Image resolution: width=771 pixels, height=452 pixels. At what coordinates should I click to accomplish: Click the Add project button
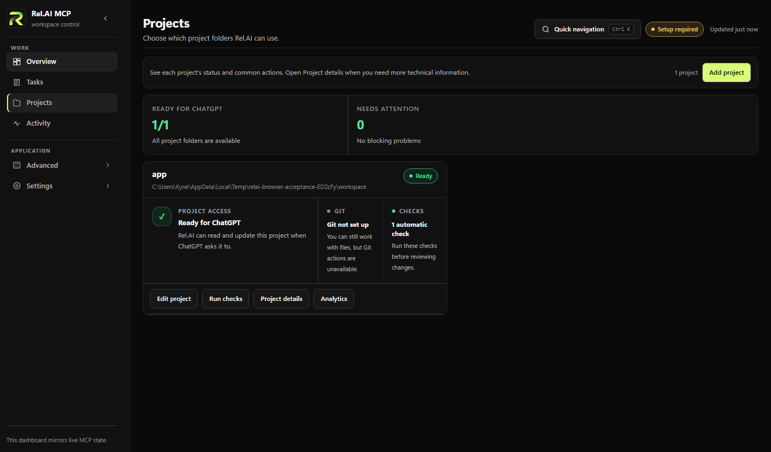(x=727, y=73)
